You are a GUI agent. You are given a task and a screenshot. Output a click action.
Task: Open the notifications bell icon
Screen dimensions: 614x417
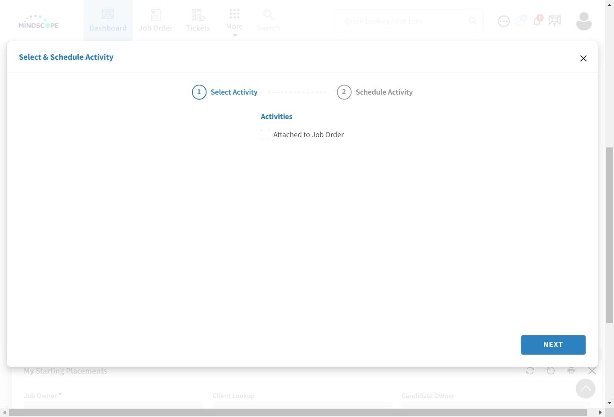pyautogui.click(x=537, y=20)
